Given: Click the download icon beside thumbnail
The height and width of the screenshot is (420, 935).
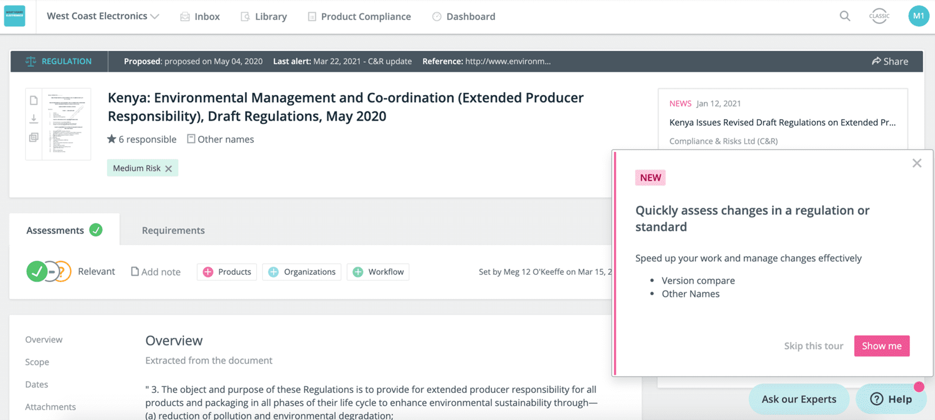Looking at the screenshot, I should click(x=34, y=119).
